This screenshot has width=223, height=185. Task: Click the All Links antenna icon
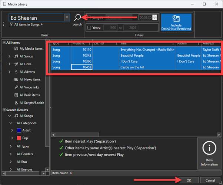pyautogui.click(x=16, y=64)
